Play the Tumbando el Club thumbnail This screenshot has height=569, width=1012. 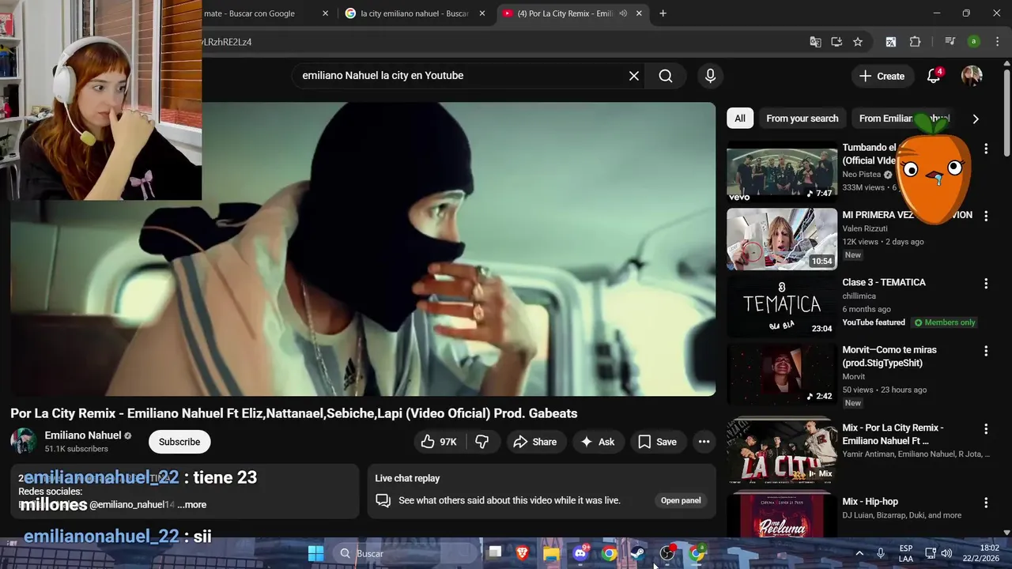click(x=782, y=171)
